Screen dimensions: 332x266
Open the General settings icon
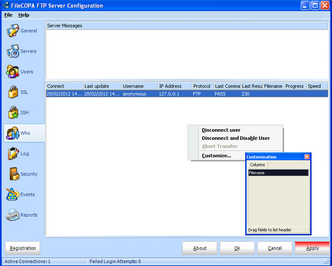pos(13,31)
